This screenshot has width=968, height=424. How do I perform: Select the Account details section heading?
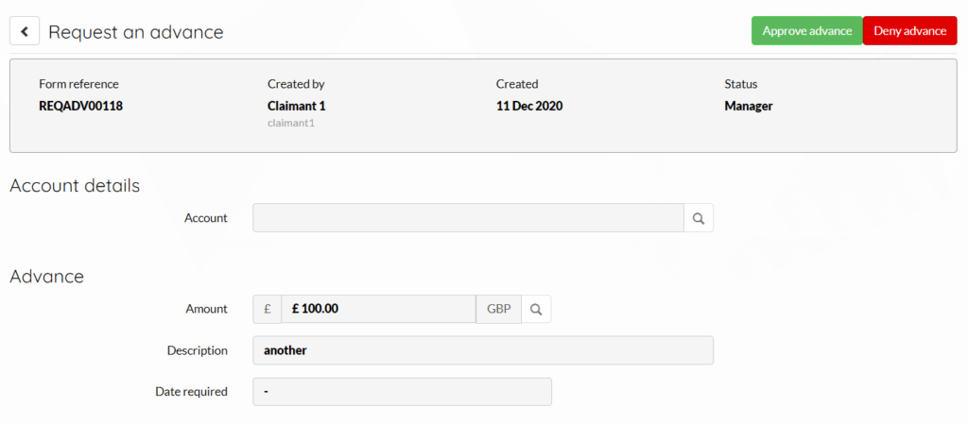click(76, 185)
